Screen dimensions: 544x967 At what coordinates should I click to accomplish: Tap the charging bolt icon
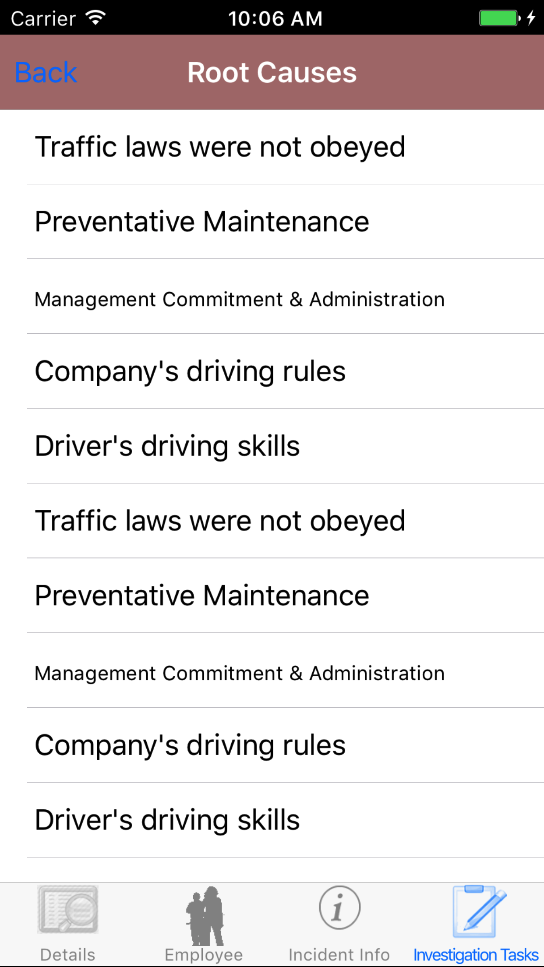point(531,18)
